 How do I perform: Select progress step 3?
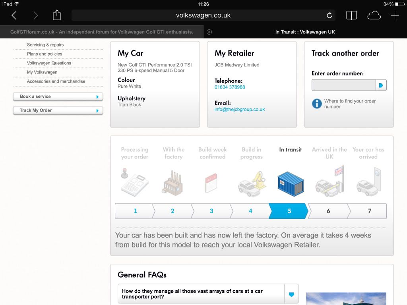pos(211,211)
